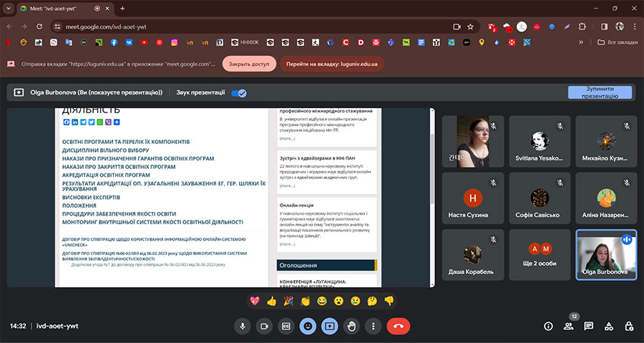This screenshot has width=644, height=343.
Task: Send the heart emoji reaction
Action: click(x=255, y=301)
